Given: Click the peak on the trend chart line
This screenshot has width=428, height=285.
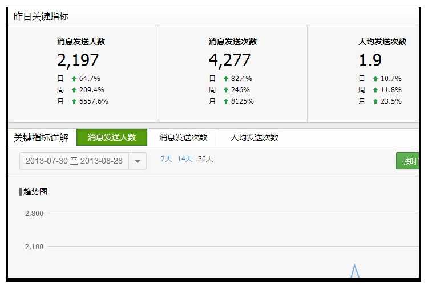Looking at the screenshot, I should point(355,267).
